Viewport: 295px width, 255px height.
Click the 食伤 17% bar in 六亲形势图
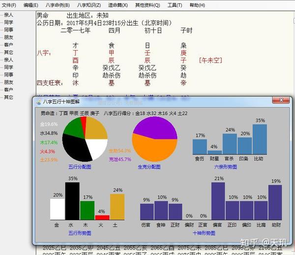pos(200,147)
